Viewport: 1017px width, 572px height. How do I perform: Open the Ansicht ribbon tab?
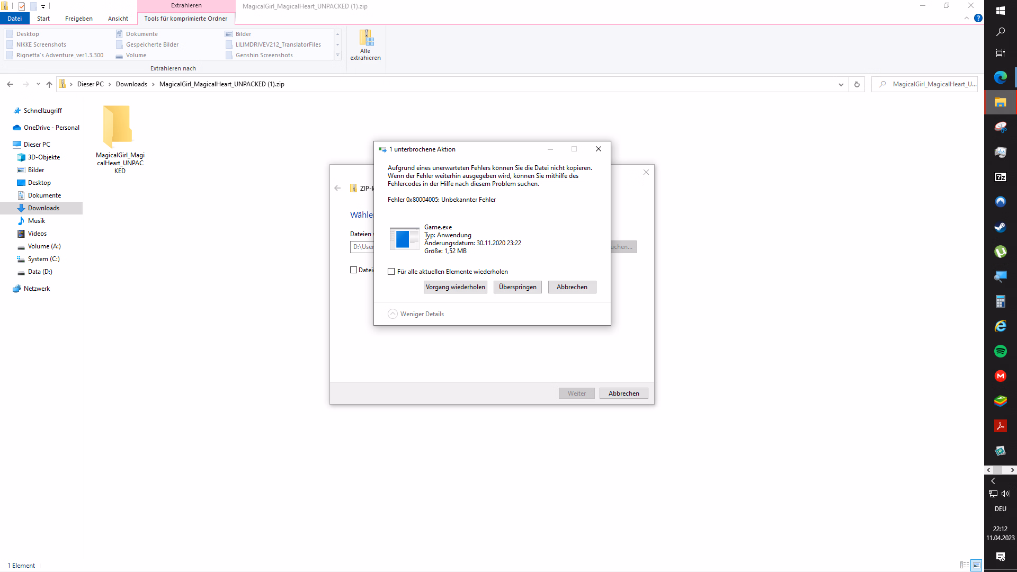click(118, 19)
